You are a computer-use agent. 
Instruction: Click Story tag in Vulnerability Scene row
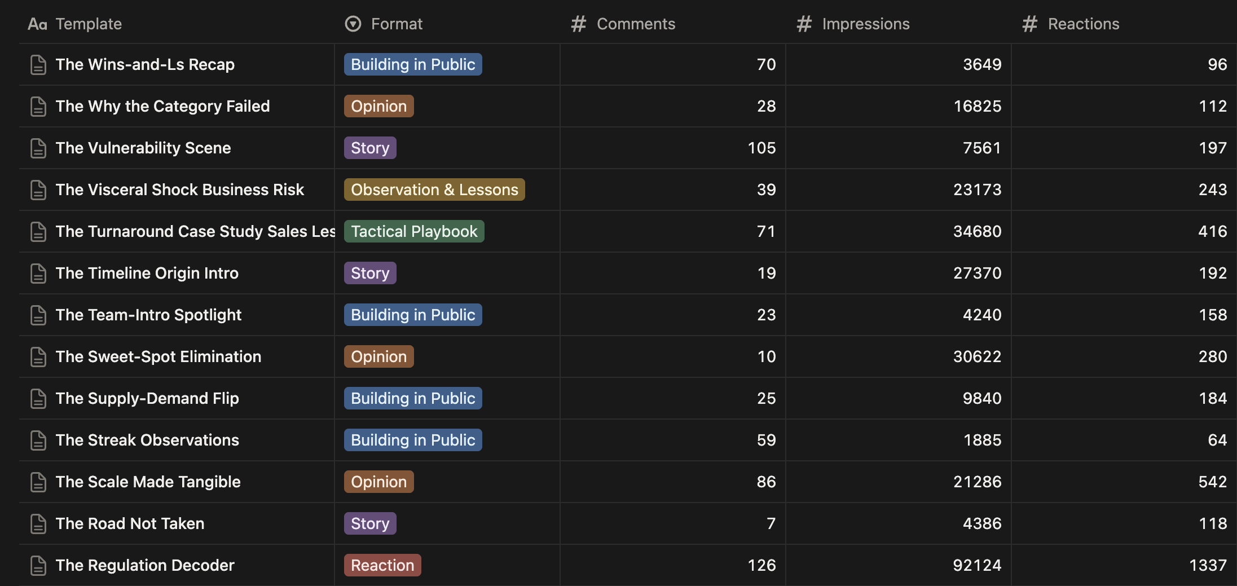[x=370, y=148]
